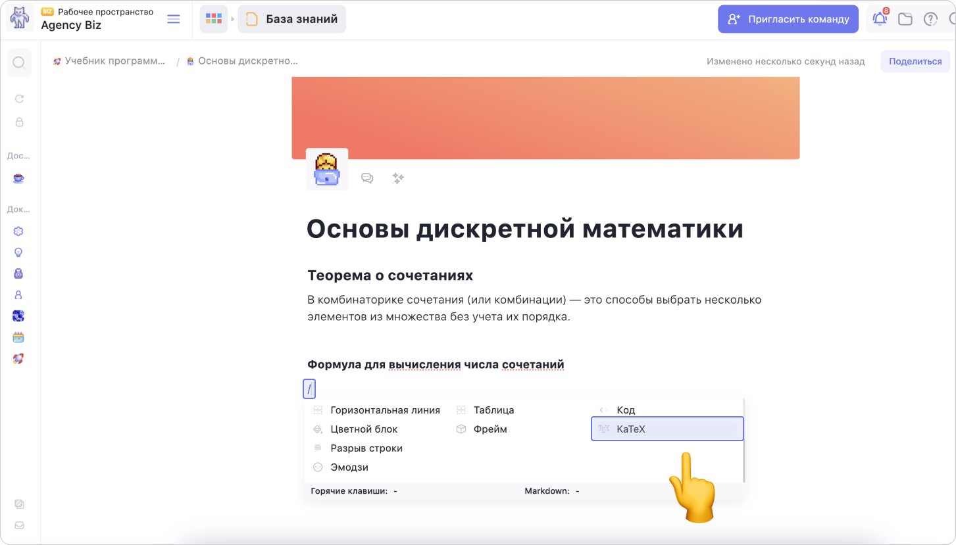Select KaTeX from the slash menu

coord(667,429)
